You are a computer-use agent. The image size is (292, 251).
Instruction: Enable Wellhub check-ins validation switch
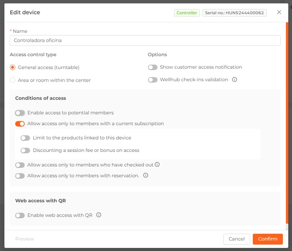tap(153, 80)
